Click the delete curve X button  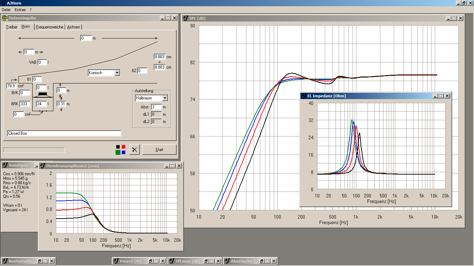pyautogui.click(x=135, y=150)
